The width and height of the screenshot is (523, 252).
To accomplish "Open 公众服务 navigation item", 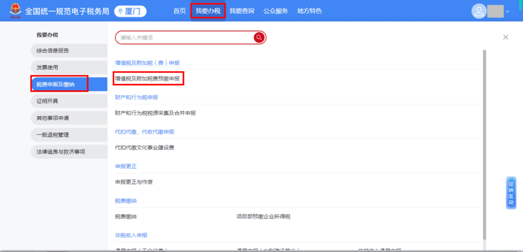I will coord(276,11).
